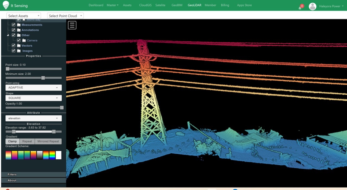
Task: Uncheck the Annotations checkbox
Action: [x=13, y=30]
